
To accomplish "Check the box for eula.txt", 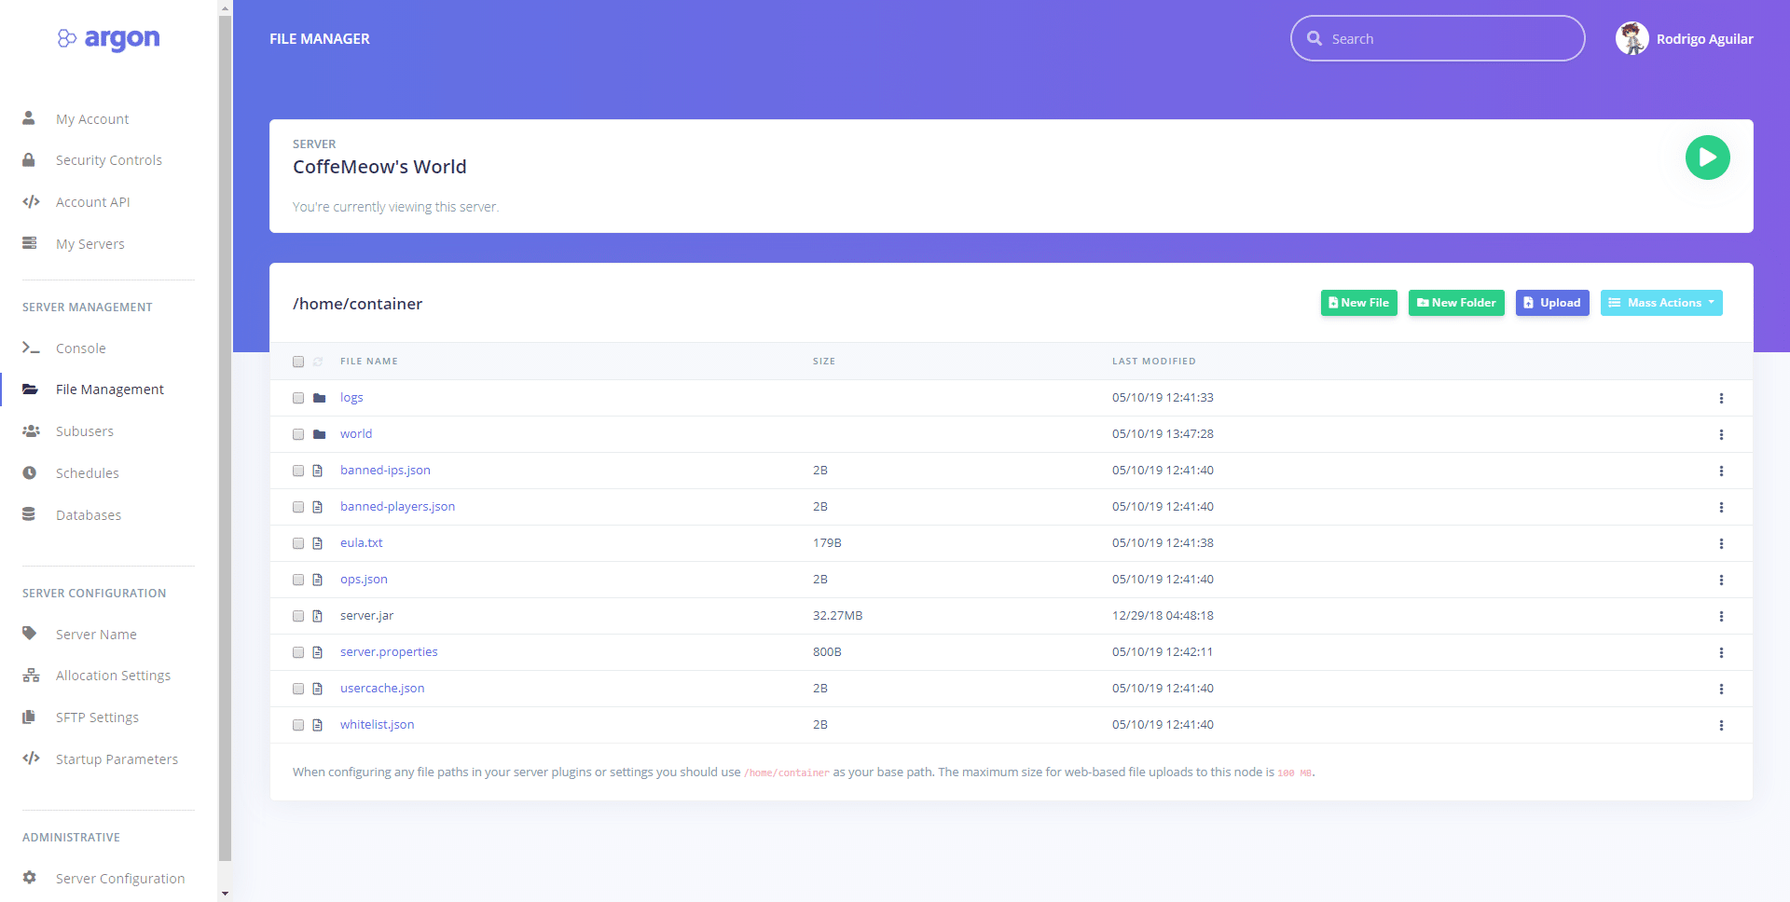I will click(x=298, y=543).
